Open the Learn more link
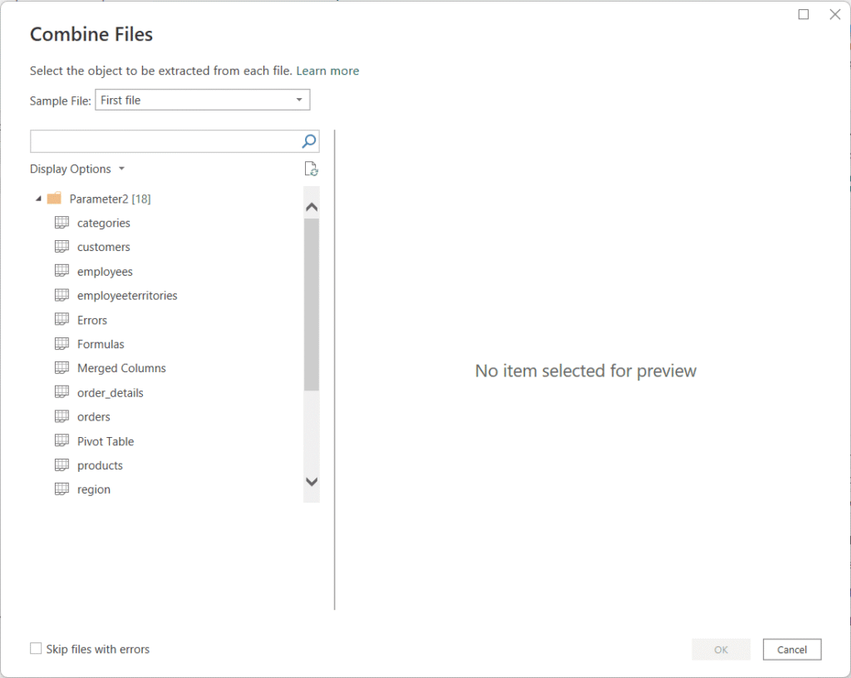This screenshot has height=678, width=851. click(327, 71)
